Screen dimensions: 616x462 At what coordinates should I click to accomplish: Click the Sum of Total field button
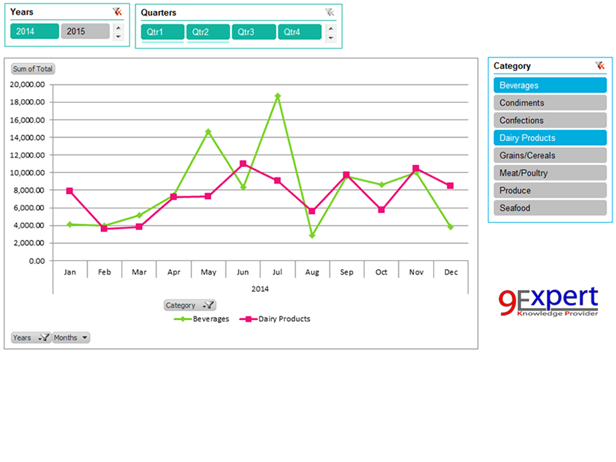pyautogui.click(x=33, y=69)
